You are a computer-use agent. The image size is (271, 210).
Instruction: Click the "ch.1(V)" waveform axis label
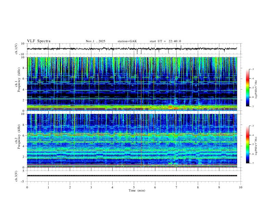point(16,49)
